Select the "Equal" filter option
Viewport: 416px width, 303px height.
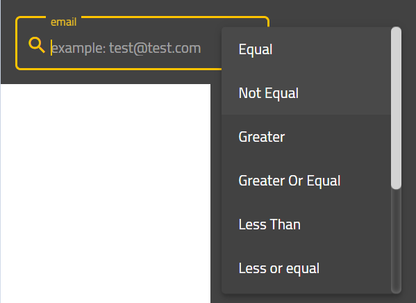coord(306,49)
